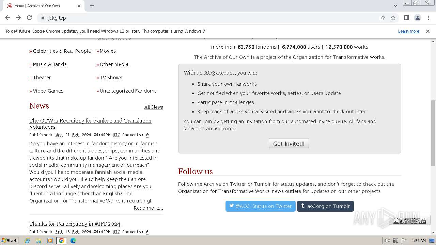
Task: Toggle the browser side panel
Action: pos(406,18)
